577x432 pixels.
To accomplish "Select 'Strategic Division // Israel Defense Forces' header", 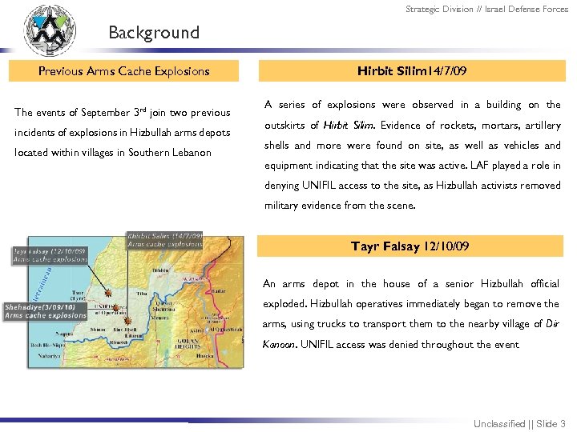I will 487,9.
